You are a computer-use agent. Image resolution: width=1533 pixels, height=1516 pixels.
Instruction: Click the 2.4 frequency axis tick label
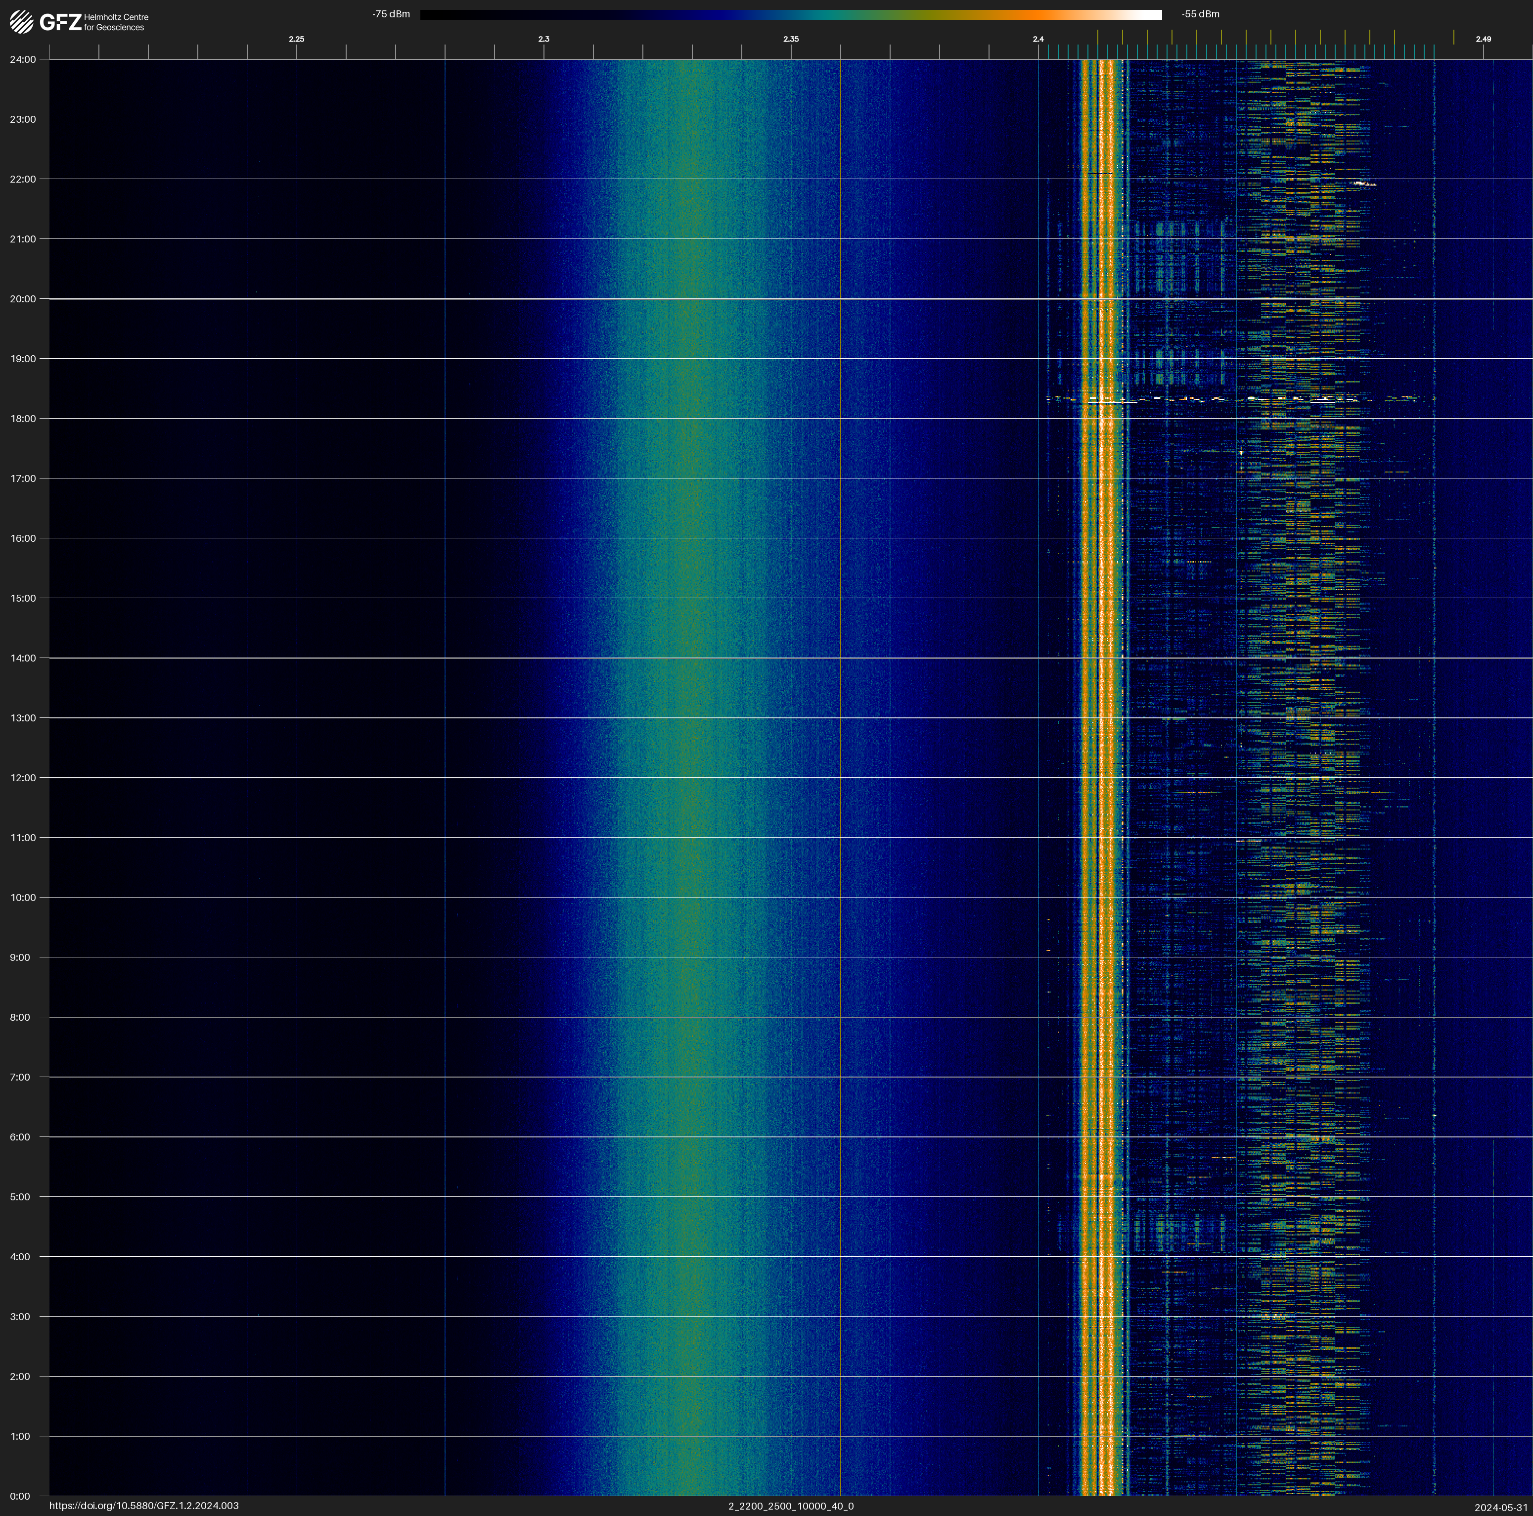(x=1038, y=39)
